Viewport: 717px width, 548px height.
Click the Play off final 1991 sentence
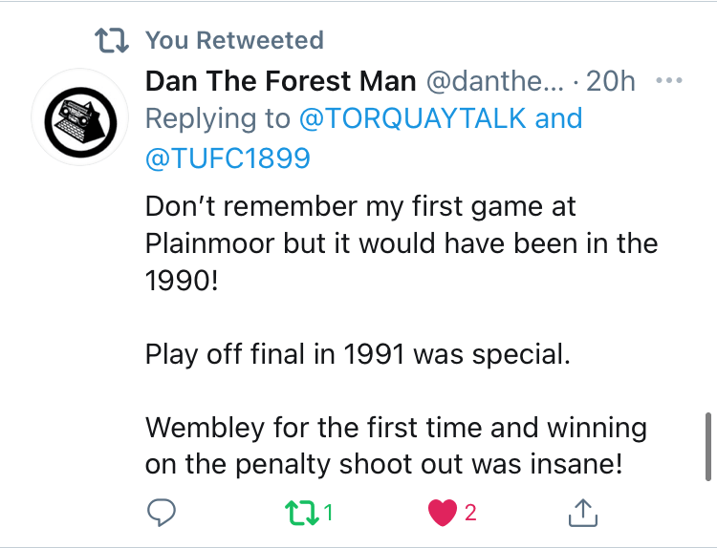click(x=358, y=354)
